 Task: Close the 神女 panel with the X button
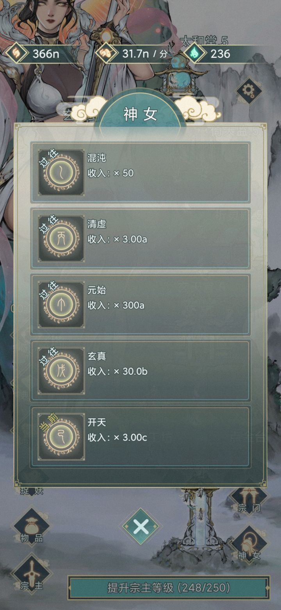[x=140, y=527]
